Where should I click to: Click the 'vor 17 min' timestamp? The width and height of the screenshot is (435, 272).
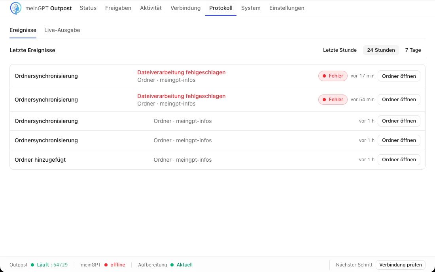click(362, 76)
